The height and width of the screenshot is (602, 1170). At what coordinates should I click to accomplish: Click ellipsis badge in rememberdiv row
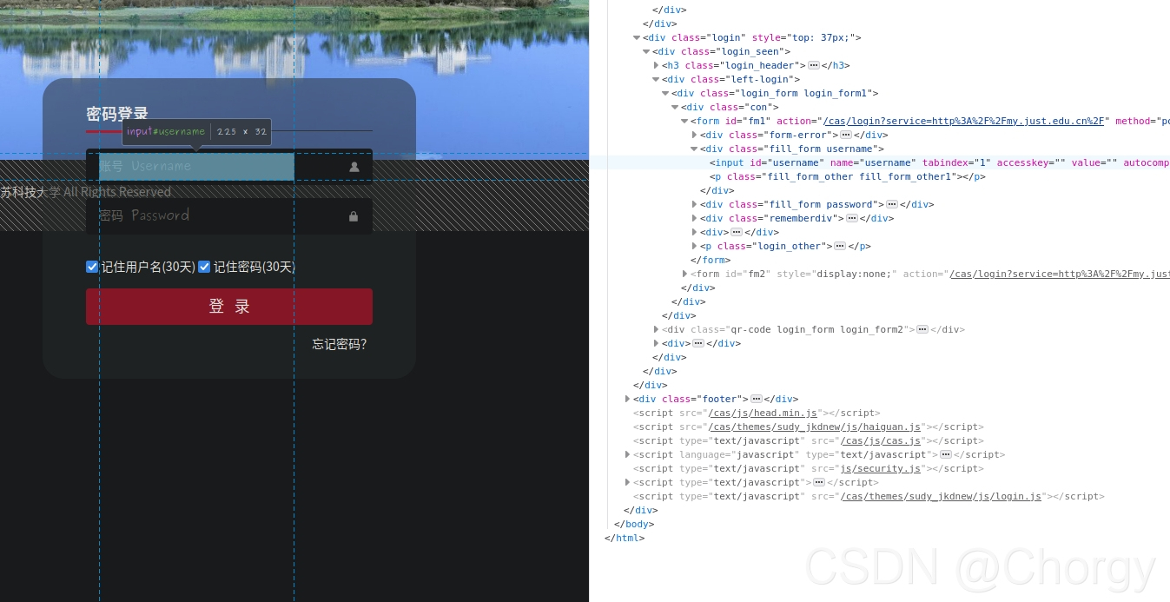click(x=852, y=218)
